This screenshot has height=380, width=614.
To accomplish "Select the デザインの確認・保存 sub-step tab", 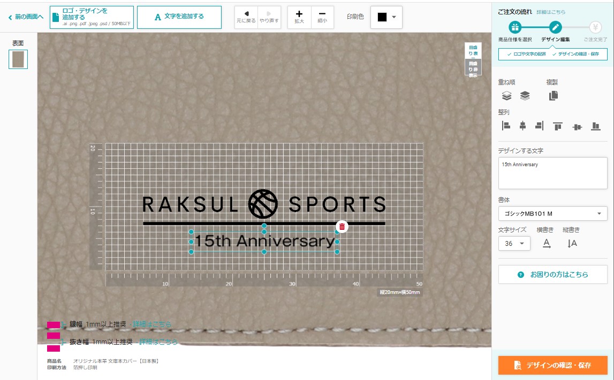I will tap(575, 54).
